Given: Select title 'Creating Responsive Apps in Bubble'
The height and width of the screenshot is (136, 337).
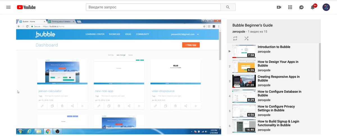Looking at the screenshot, I should [279, 78].
